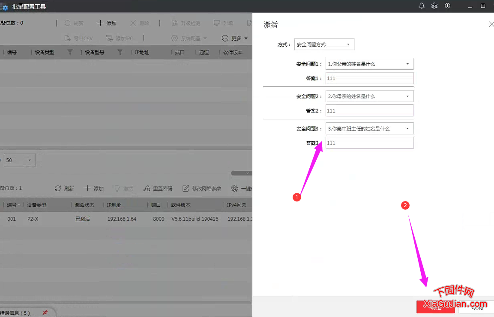
Task: Click the 端口 column header in upper table
Action: (180, 53)
